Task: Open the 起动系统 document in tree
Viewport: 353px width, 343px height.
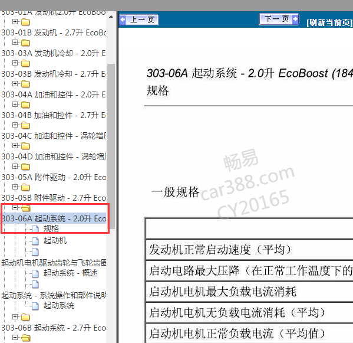Action: click(x=59, y=306)
